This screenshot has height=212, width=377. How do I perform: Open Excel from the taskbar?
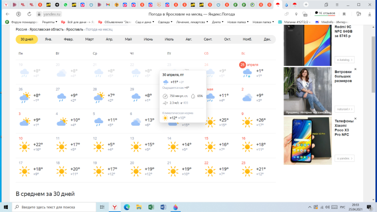coord(151,207)
